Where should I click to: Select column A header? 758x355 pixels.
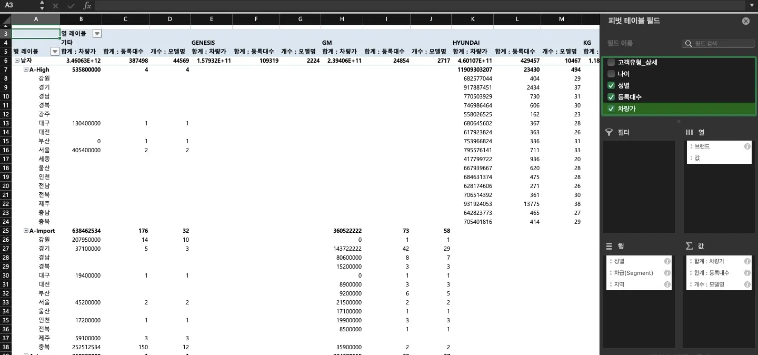pyautogui.click(x=36, y=19)
